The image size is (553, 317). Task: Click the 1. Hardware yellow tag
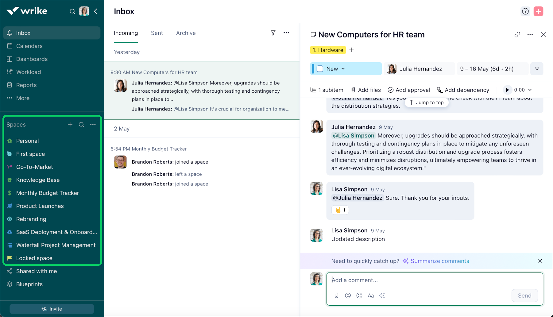[328, 50]
